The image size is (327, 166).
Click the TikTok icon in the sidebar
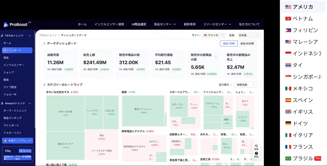pyautogui.click(x=2, y=36)
